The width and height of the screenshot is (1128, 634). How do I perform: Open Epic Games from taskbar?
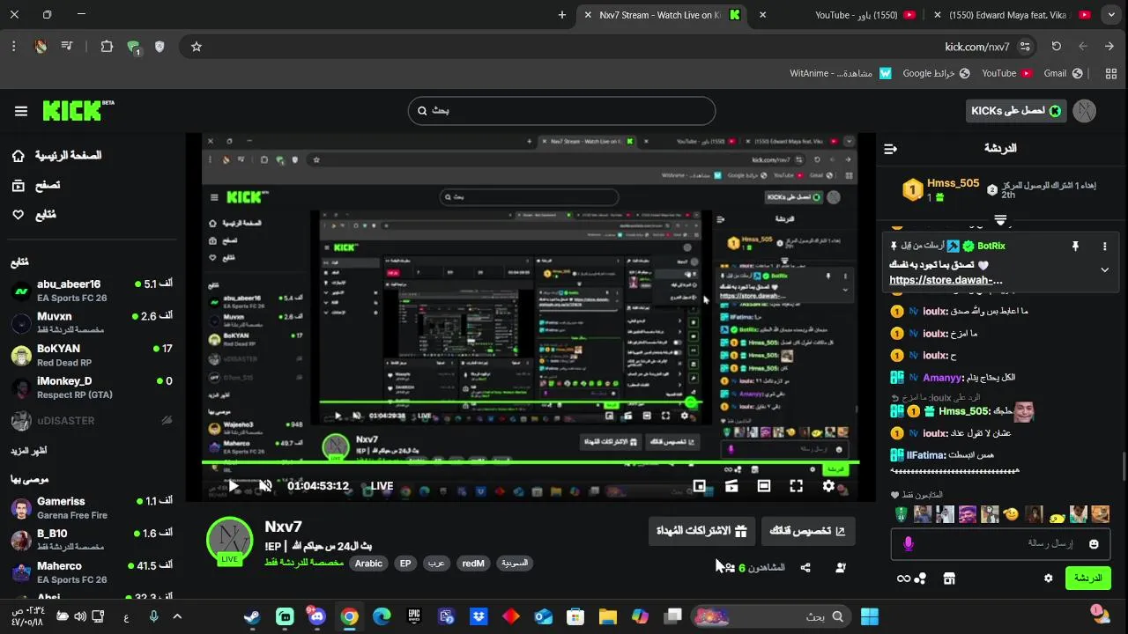(413, 616)
